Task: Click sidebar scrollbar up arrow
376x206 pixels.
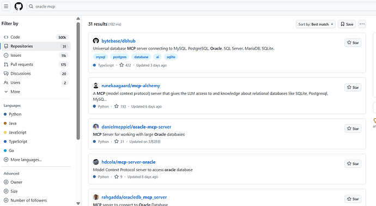Action: pyautogui.click(x=78, y=19)
